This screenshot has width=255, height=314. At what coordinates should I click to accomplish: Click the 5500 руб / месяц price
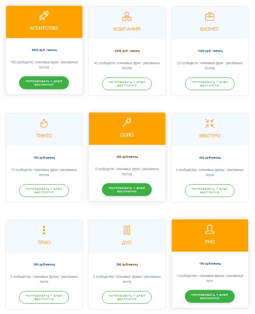point(44,50)
